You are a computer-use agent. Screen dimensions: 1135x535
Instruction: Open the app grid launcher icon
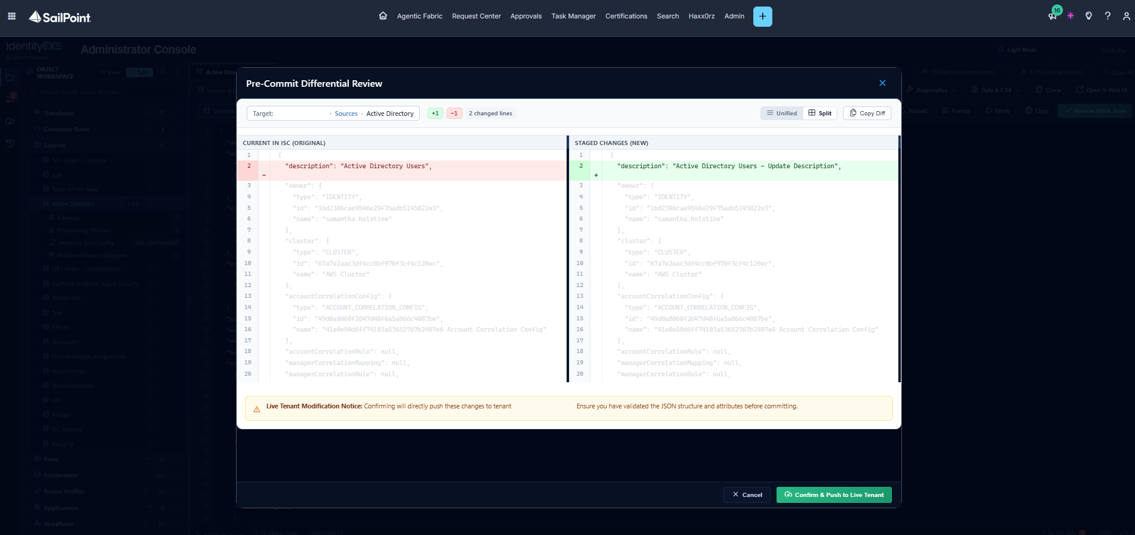11,16
